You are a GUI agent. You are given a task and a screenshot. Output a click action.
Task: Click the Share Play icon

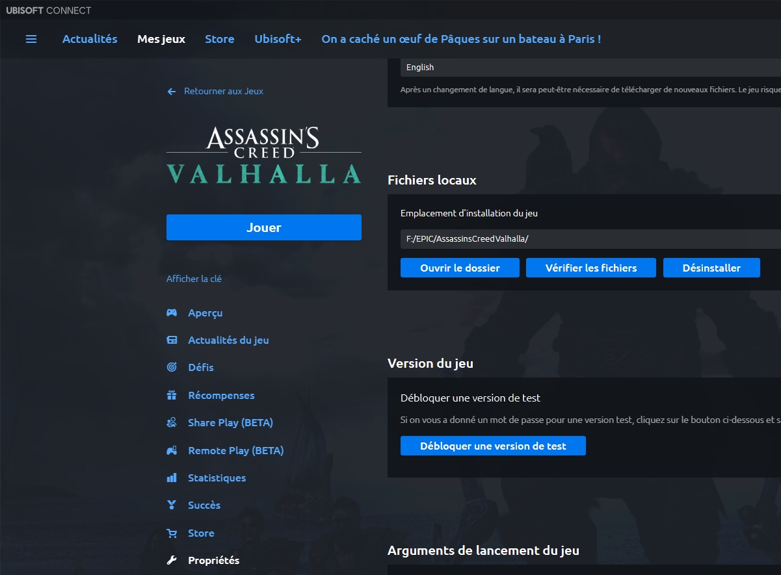[172, 422]
